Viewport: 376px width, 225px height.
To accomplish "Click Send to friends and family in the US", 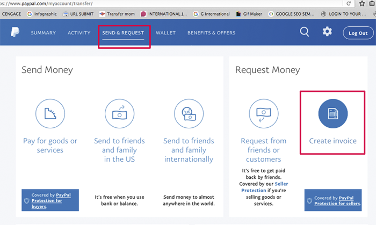I will point(119,150).
